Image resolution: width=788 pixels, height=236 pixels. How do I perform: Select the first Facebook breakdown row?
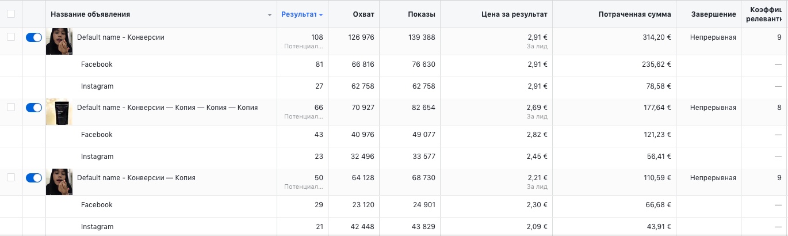pos(394,66)
